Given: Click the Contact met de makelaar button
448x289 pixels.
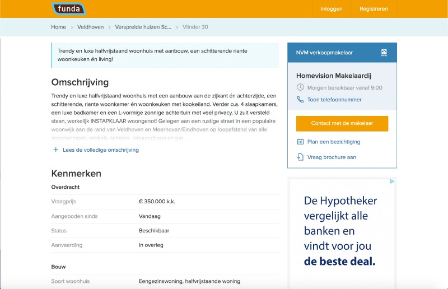Looking at the screenshot, I should coord(342,123).
